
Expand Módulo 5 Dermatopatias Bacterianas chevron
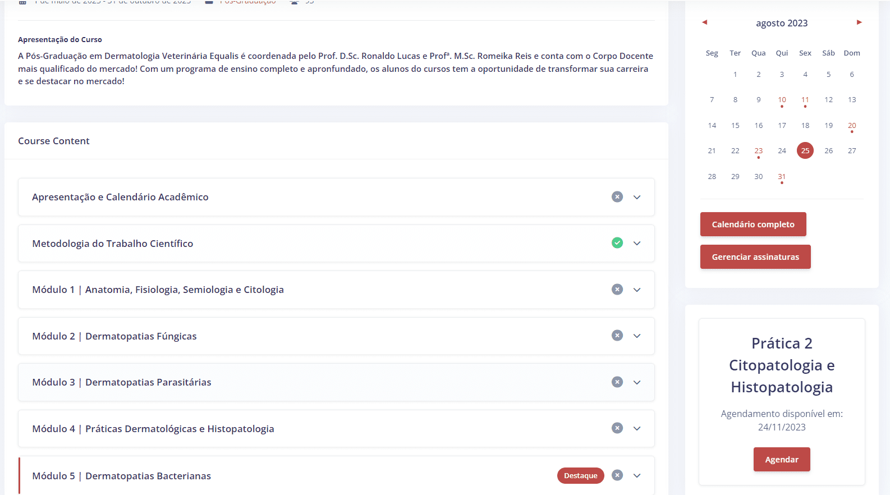tap(637, 475)
